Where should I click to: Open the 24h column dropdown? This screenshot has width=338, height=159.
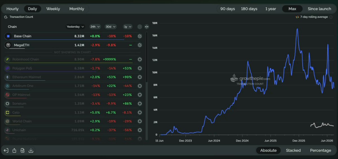[95, 27]
